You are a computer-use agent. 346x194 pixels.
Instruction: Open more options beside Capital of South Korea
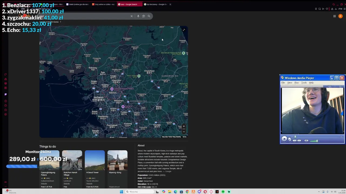(61, 22)
